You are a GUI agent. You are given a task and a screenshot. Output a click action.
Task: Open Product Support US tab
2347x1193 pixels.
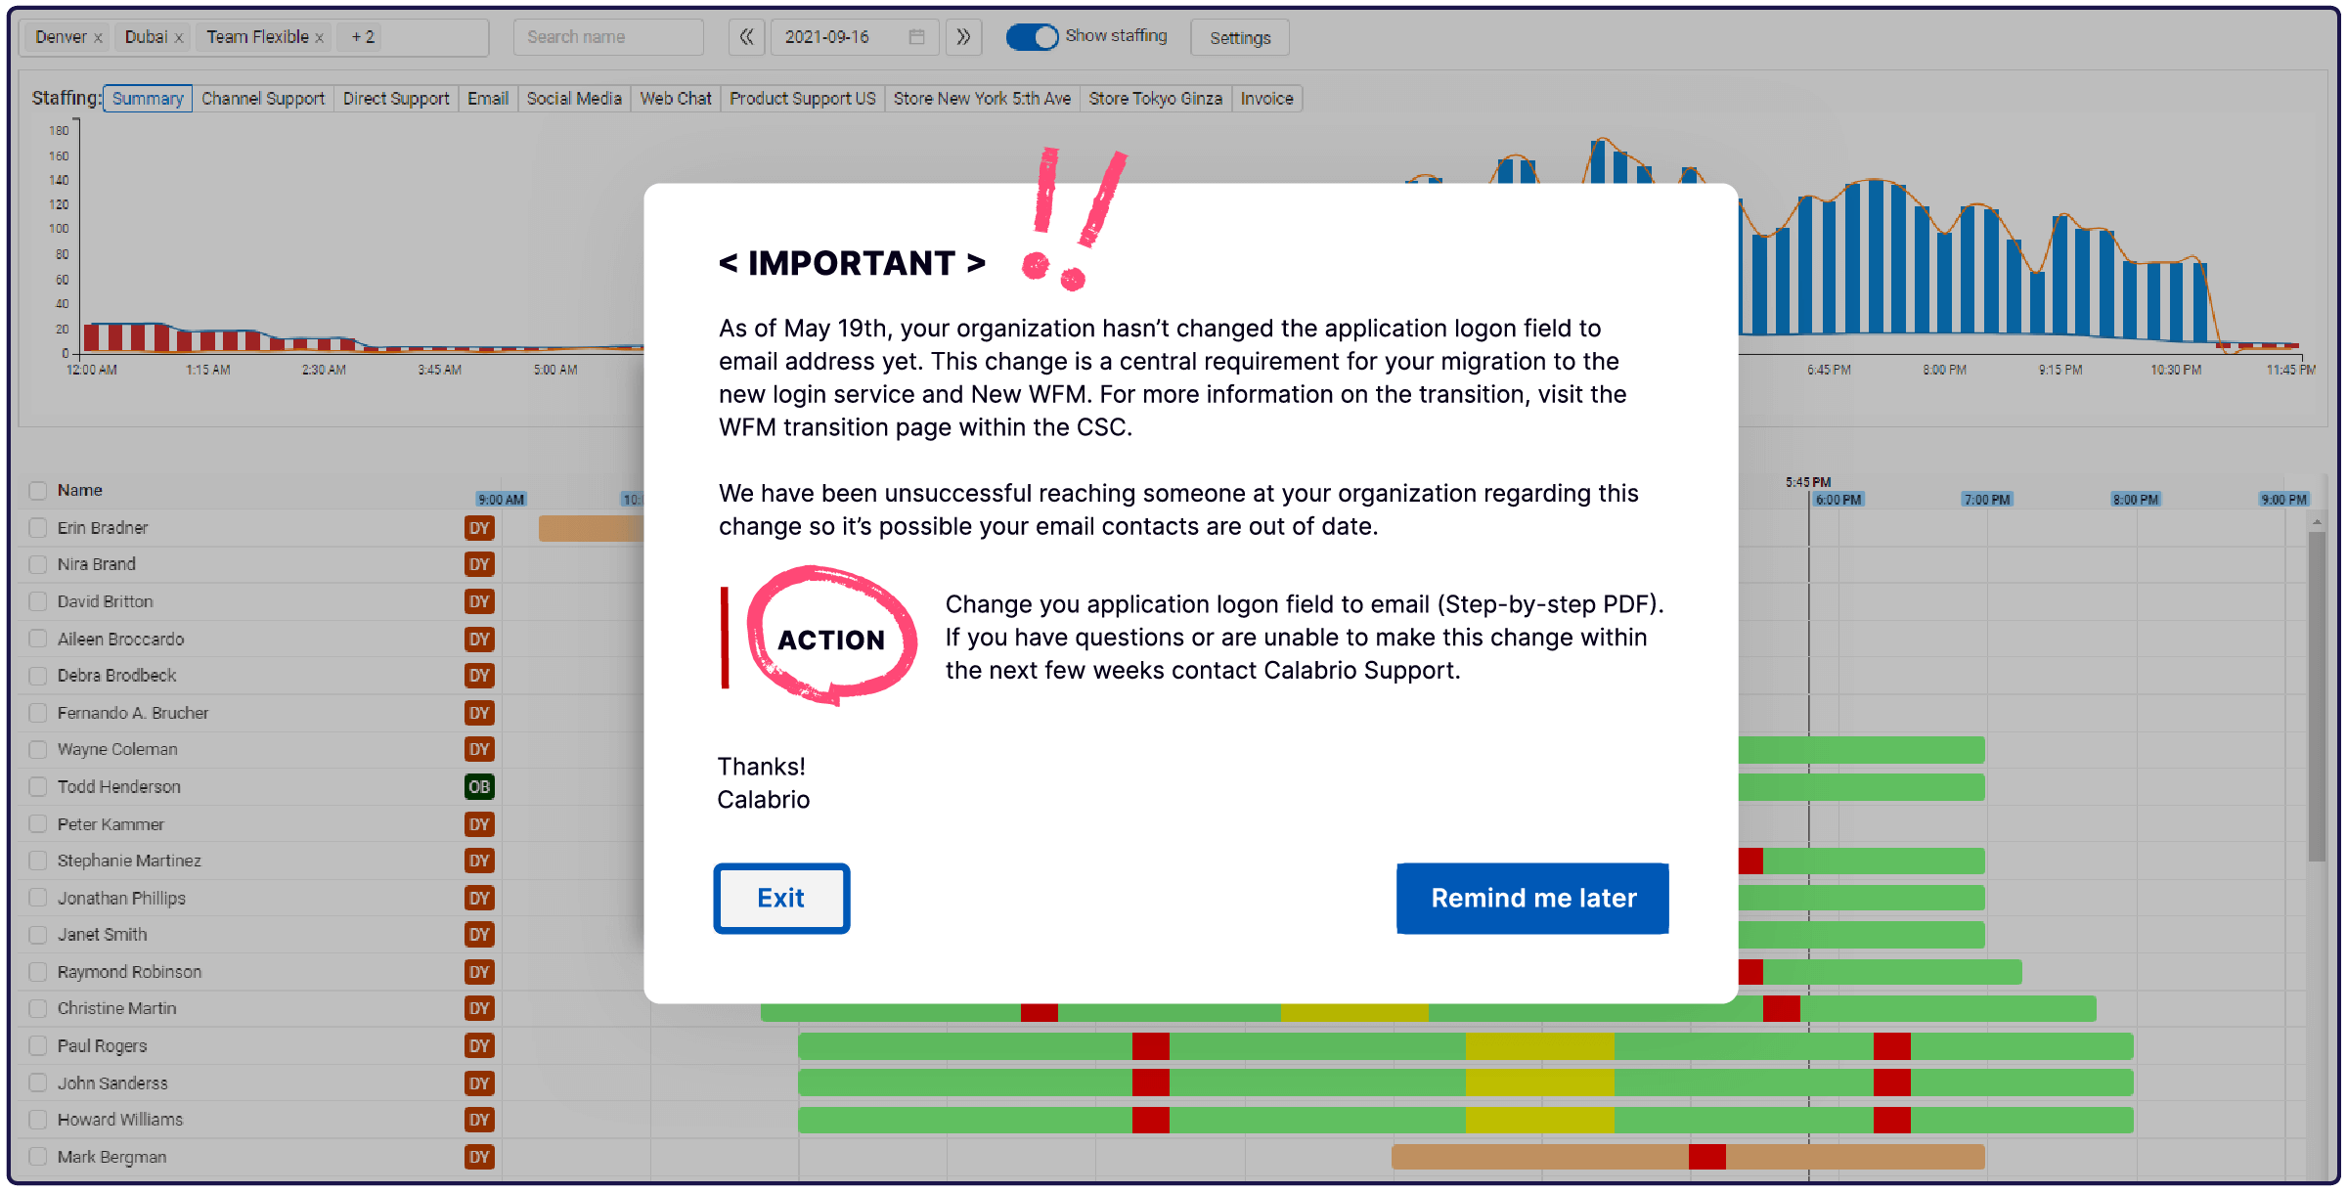coord(803,99)
